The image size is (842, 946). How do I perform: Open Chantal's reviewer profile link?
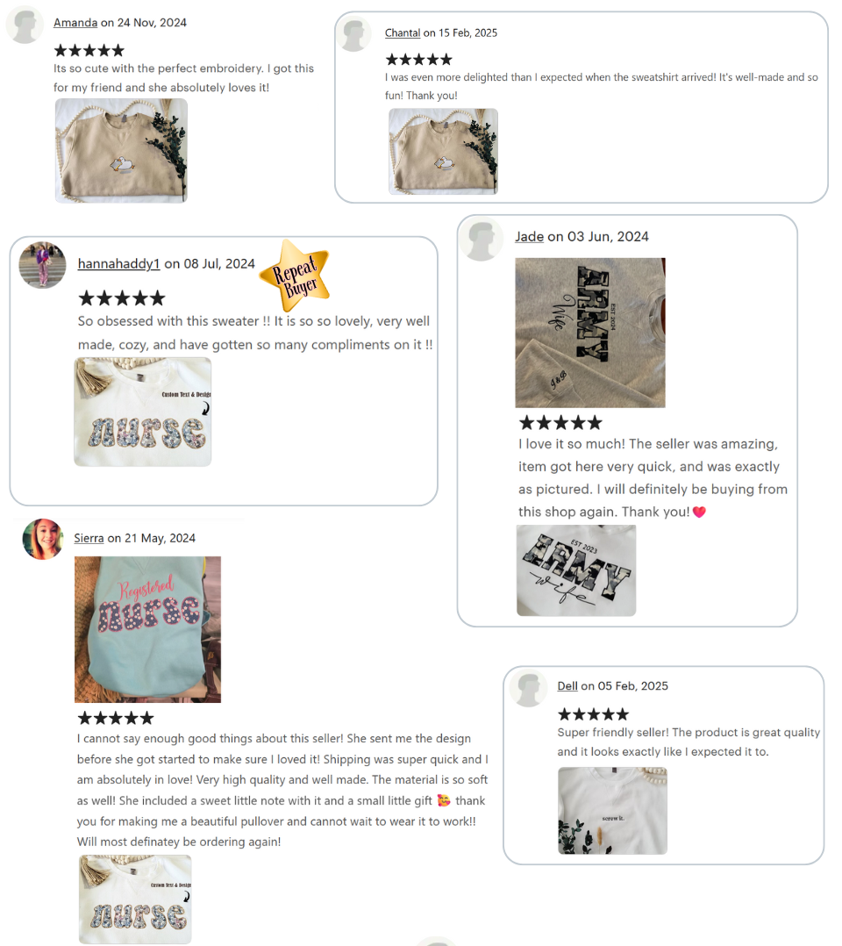403,33
